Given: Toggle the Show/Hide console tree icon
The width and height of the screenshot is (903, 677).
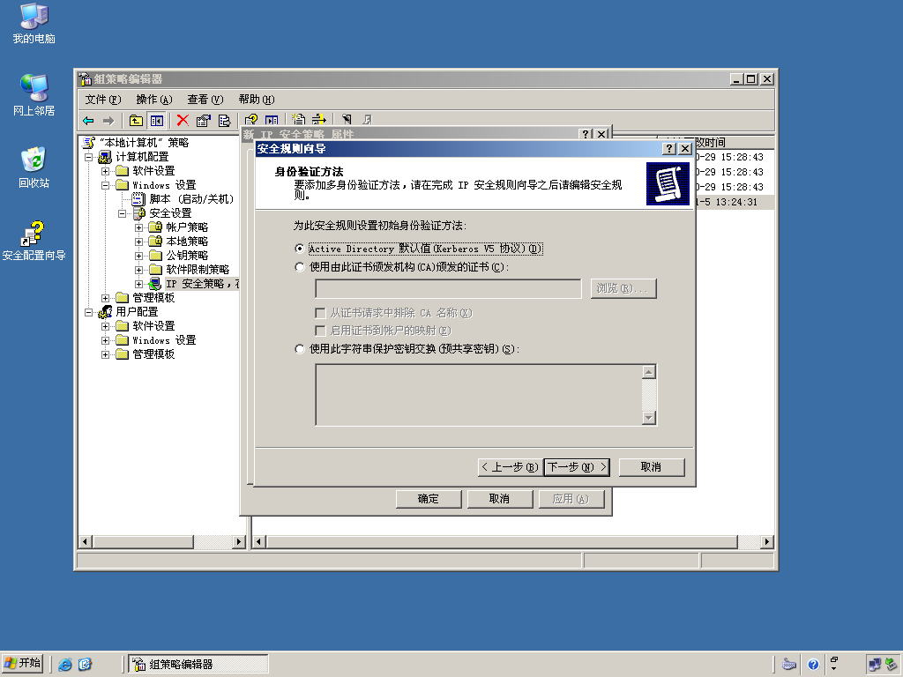Looking at the screenshot, I should (x=157, y=120).
